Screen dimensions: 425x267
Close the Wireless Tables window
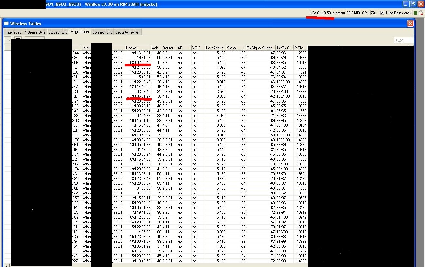pyautogui.click(x=410, y=23)
